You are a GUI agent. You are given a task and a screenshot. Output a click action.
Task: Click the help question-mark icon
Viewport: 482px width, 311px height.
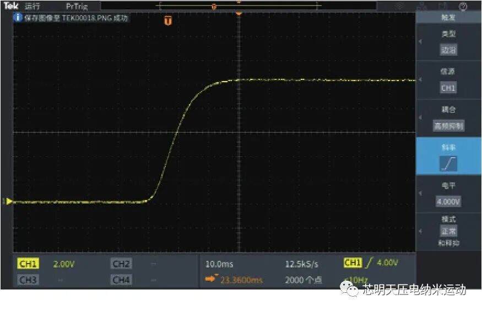pos(463,6)
